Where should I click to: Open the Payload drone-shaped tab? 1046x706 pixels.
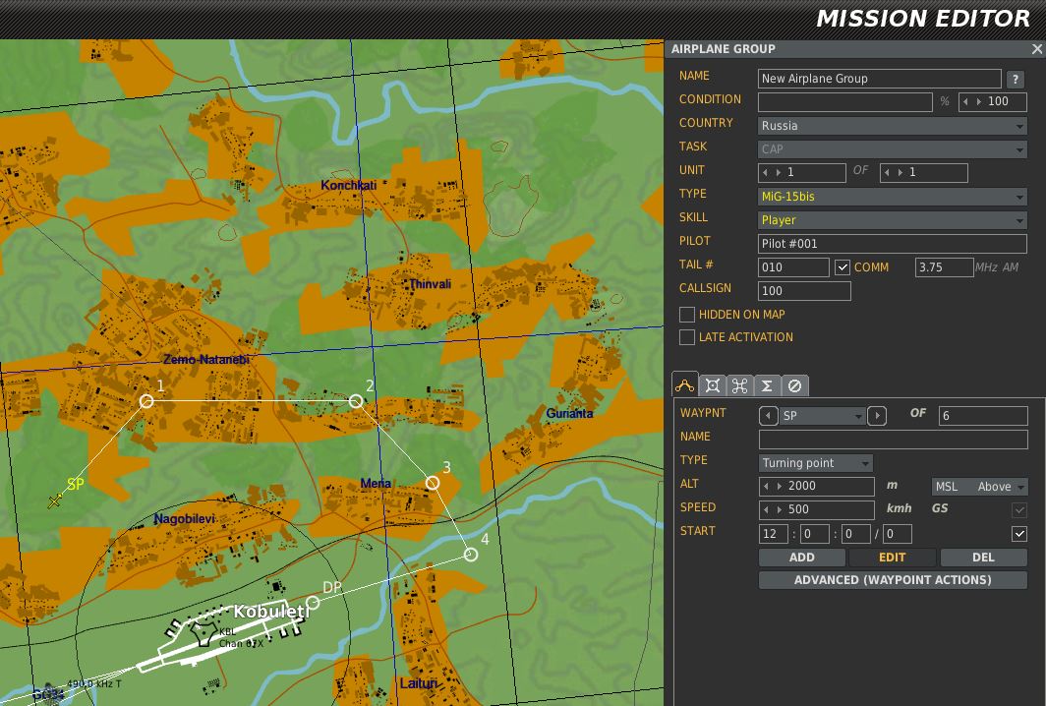tap(740, 385)
